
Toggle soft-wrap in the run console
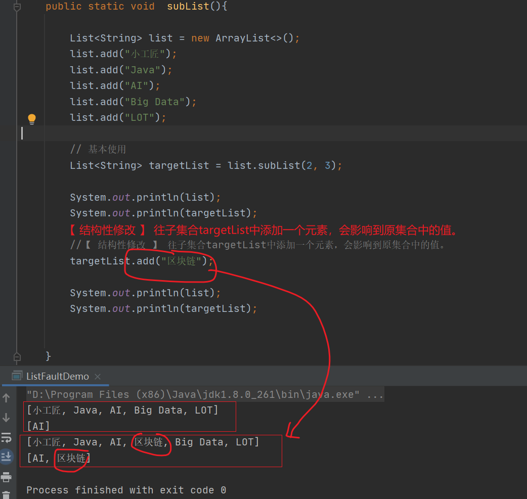pos(7,437)
